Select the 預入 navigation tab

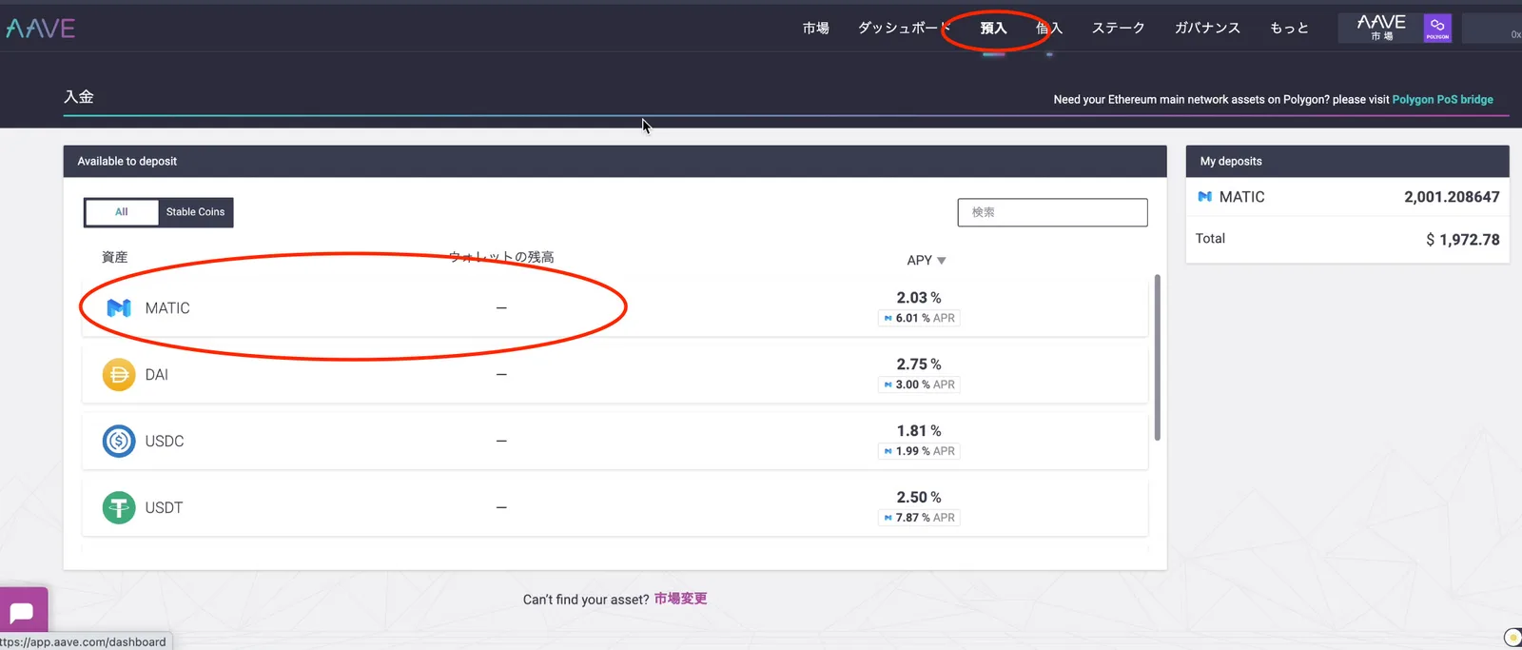click(993, 29)
